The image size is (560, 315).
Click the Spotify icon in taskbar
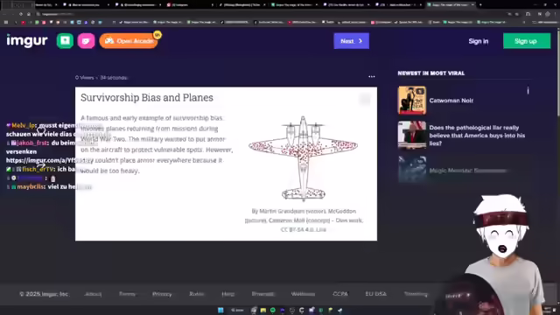click(x=273, y=310)
